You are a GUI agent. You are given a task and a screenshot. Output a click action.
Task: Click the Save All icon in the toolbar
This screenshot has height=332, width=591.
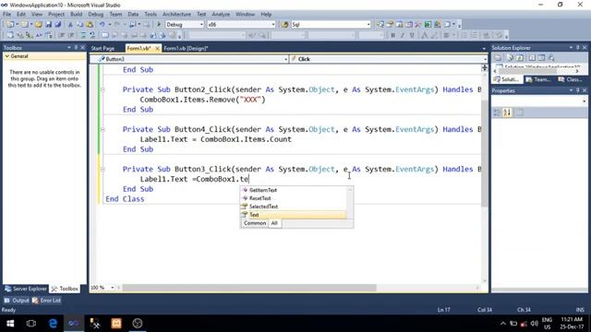(57, 25)
